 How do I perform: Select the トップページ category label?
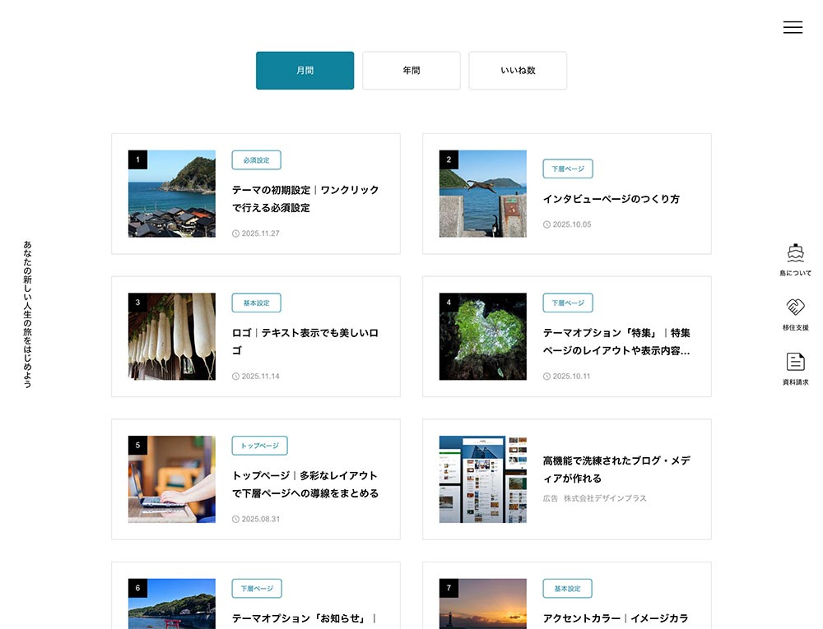coord(259,446)
